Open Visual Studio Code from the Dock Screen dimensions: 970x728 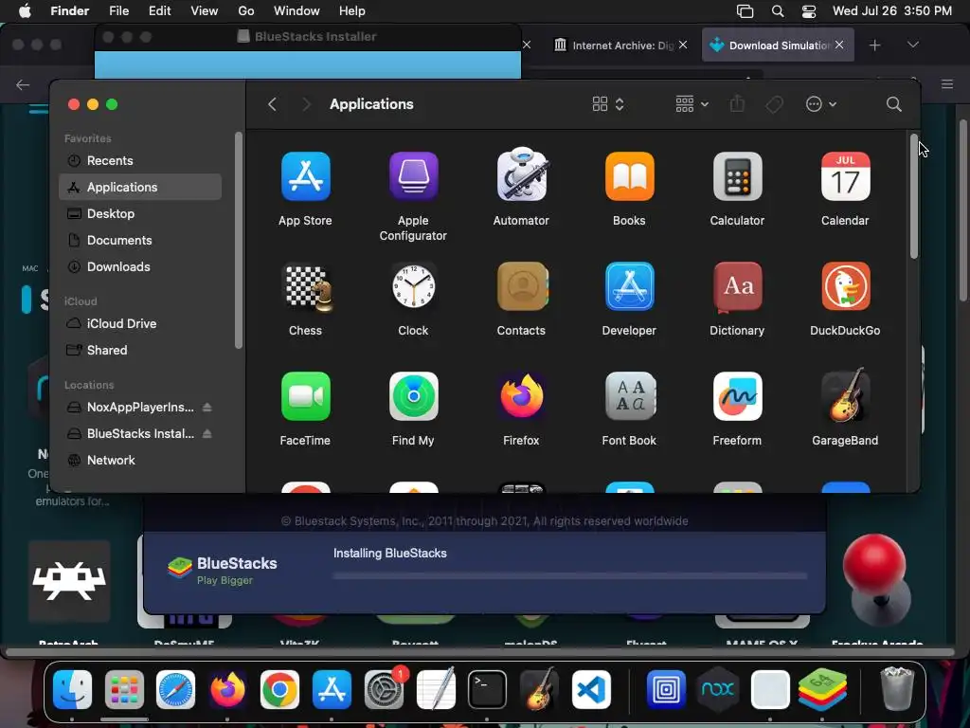[591, 690]
